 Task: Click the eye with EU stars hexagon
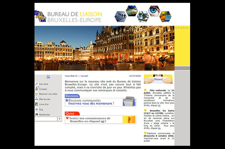154,11
